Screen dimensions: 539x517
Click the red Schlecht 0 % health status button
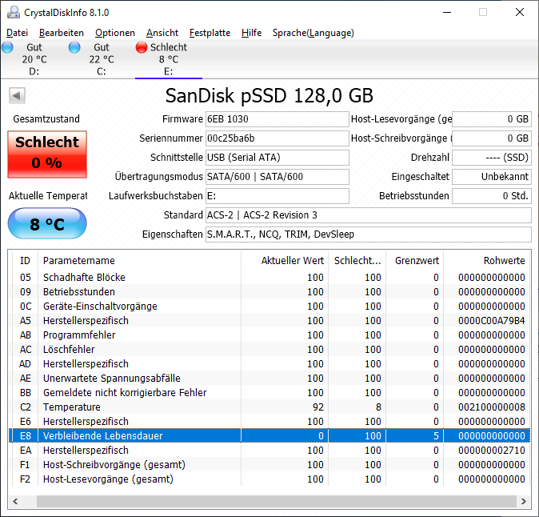(x=47, y=154)
